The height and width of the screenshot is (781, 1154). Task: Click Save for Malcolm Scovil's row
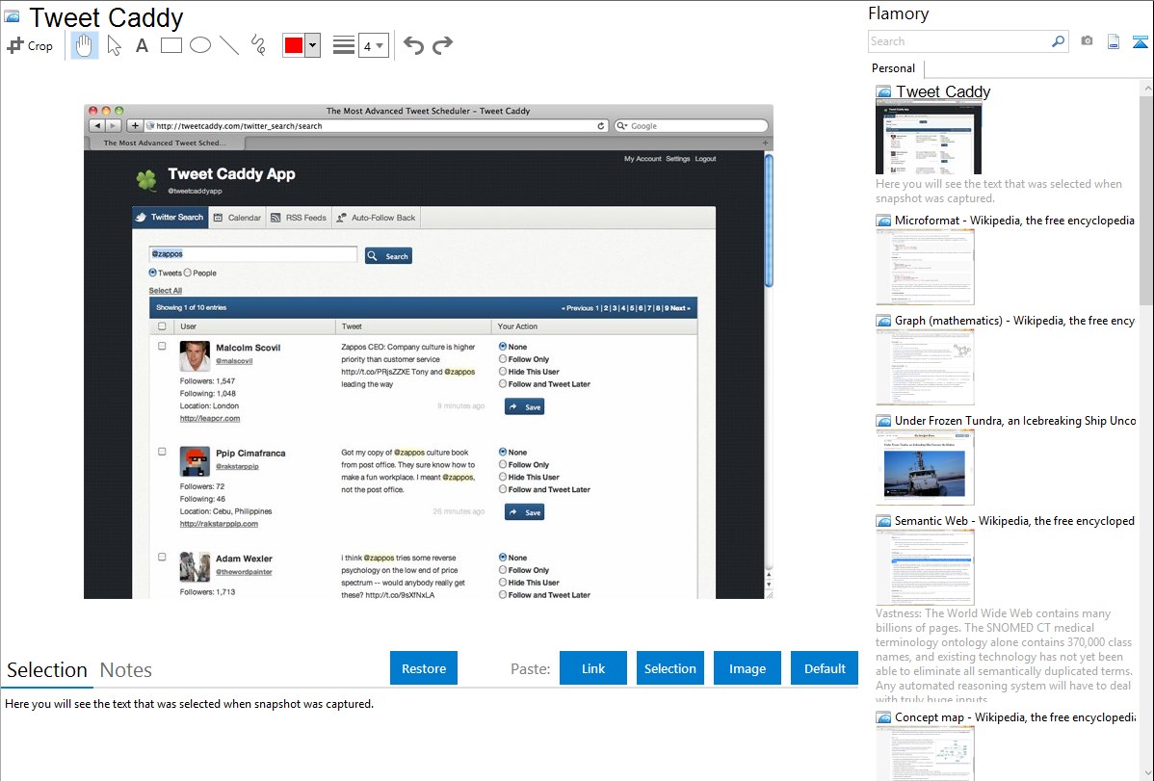pyautogui.click(x=524, y=406)
